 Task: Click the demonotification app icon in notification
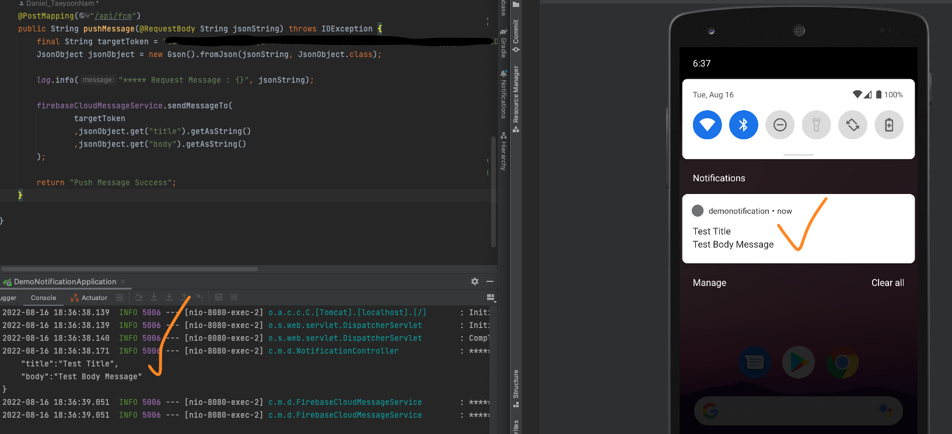697,211
